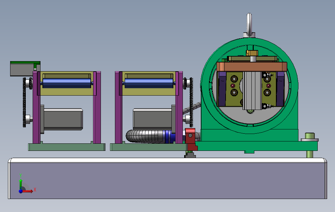Click the chain on far left side

click(24, 103)
